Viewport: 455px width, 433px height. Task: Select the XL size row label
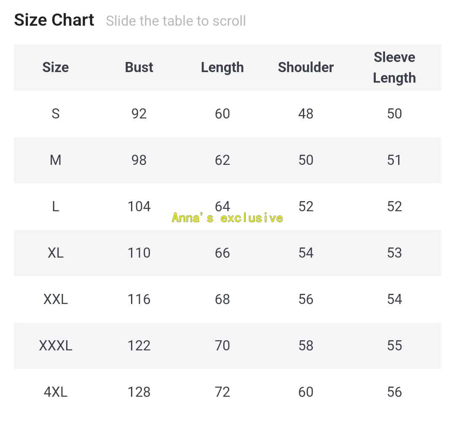click(x=55, y=253)
